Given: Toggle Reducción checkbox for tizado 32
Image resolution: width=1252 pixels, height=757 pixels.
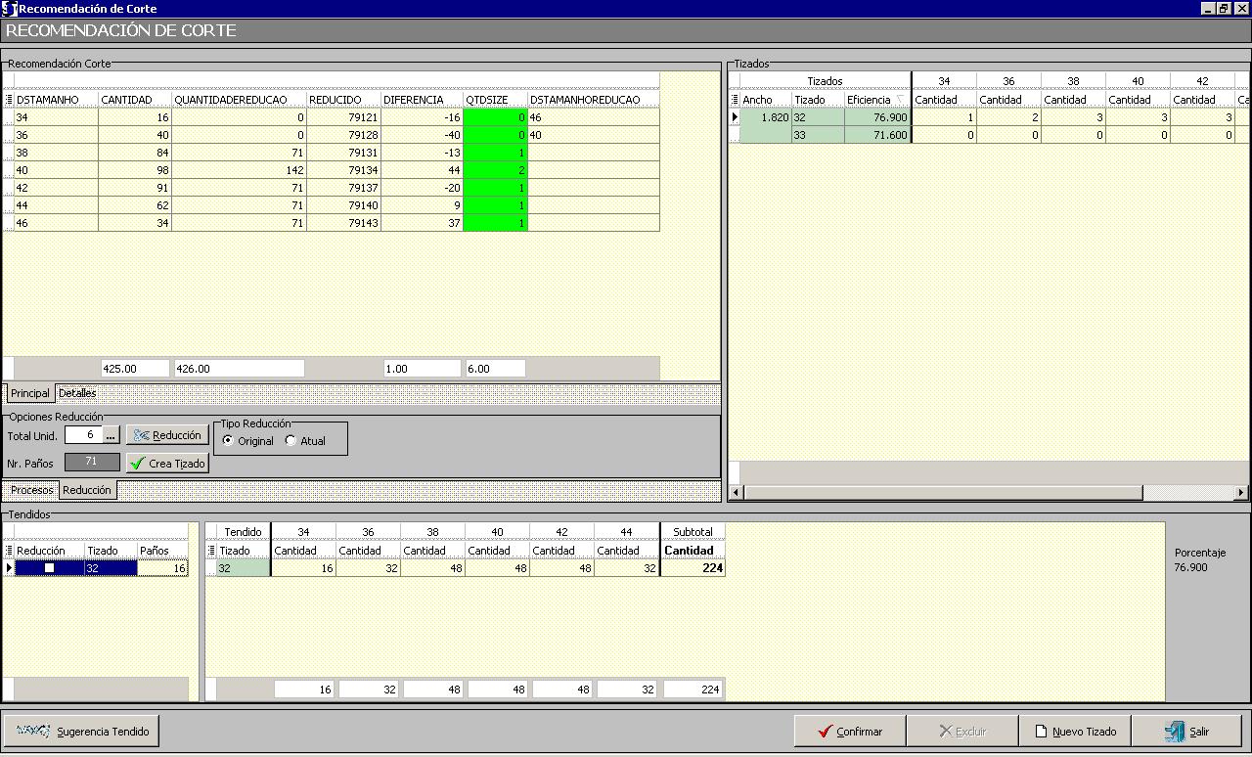Looking at the screenshot, I should click(x=49, y=568).
